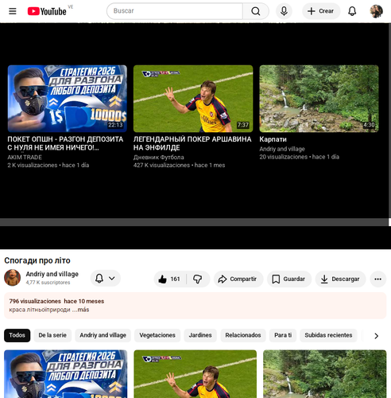This screenshot has width=391, height=398.
Task: Click Andriy and village under Карпати
Action: coord(282,149)
